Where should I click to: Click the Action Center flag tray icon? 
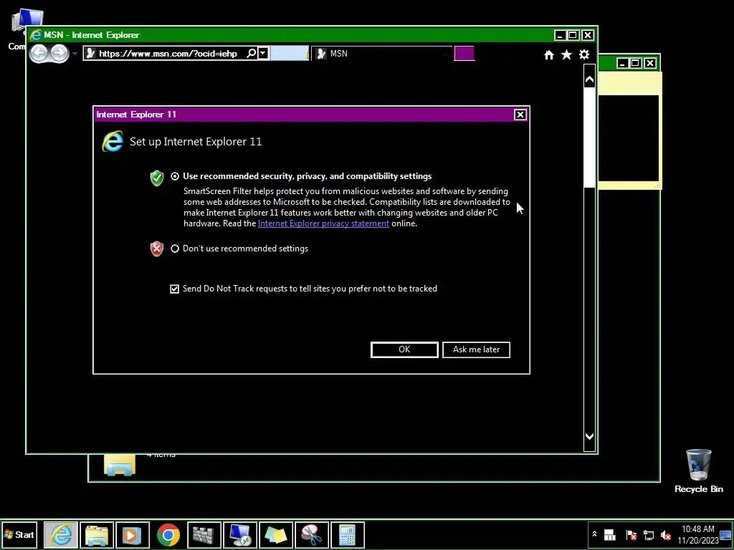pyautogui.click(x=631, y=534)
